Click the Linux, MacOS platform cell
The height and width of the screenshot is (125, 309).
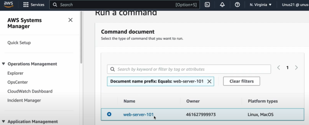point(261,114)
